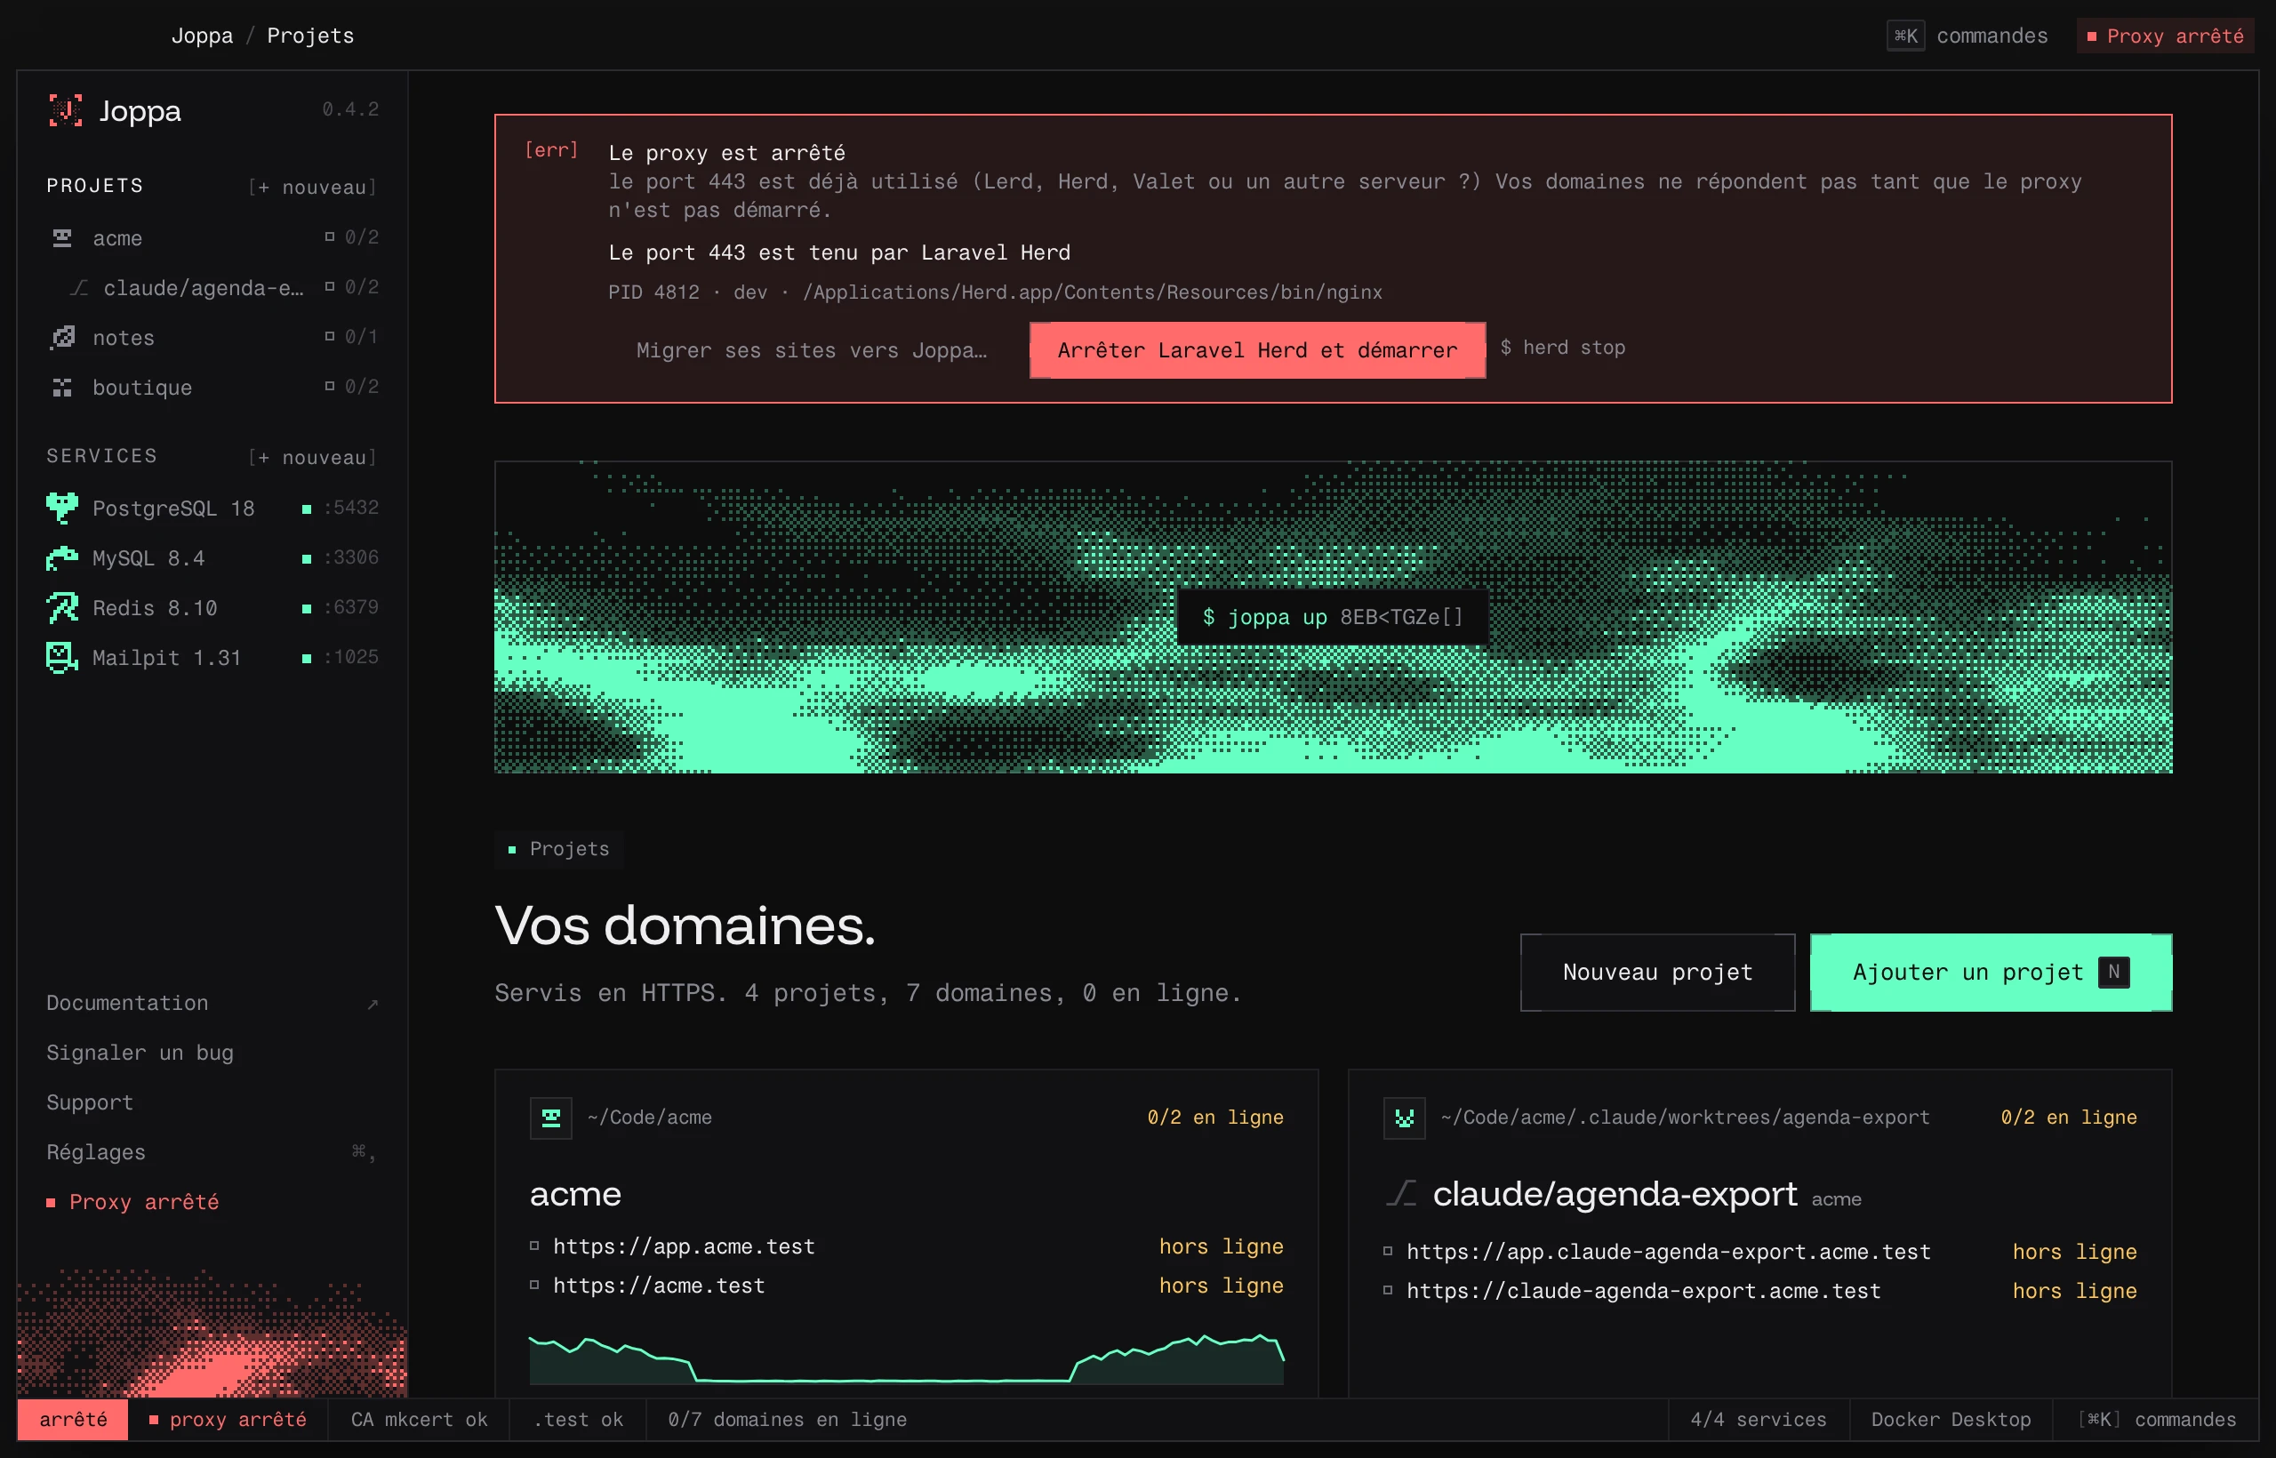Click the Joppa logo icon

pos(65,111)
